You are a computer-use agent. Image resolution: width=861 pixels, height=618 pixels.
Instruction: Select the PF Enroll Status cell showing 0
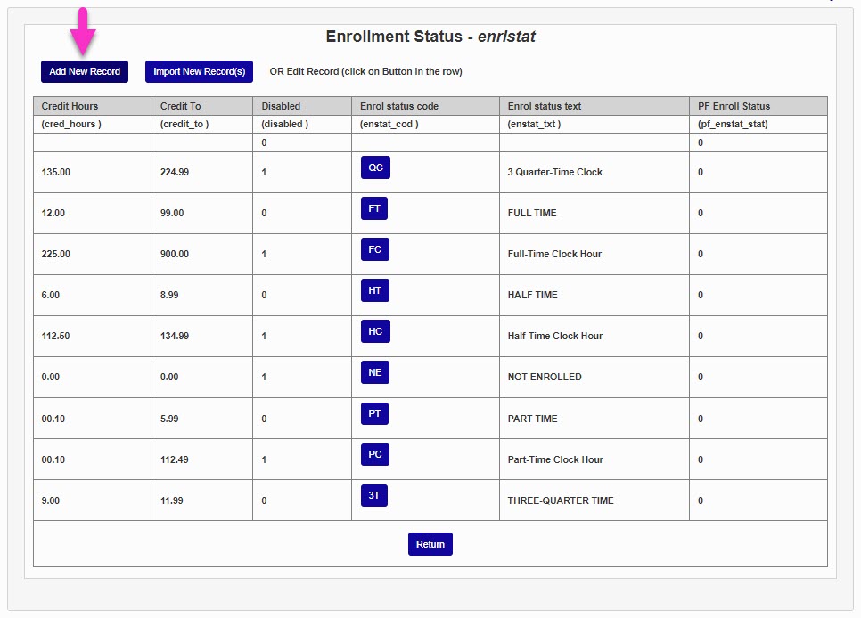(757, 142)
